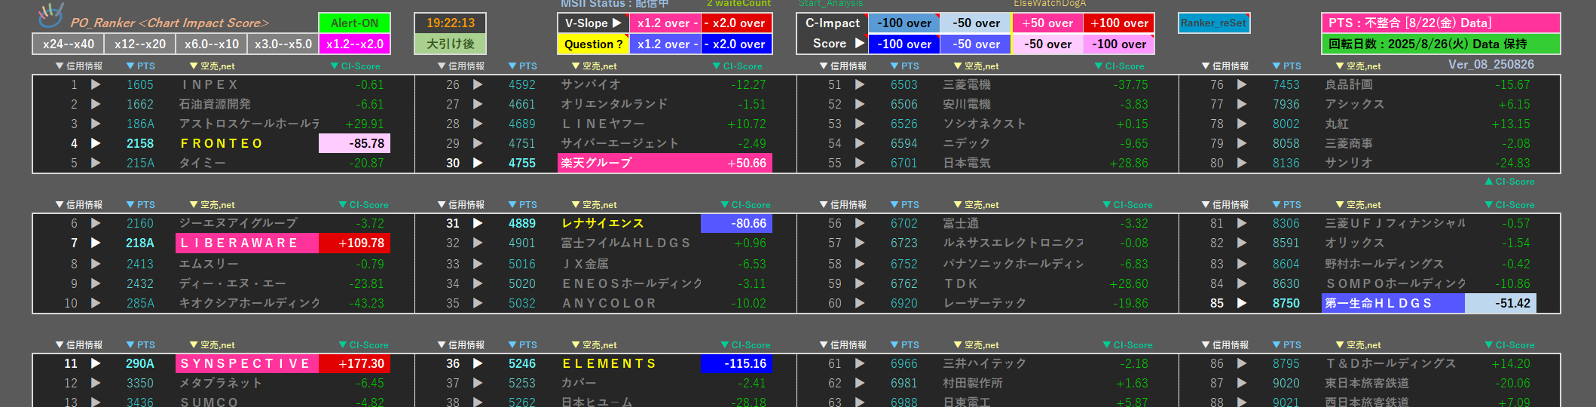The image size is (1596, 407).
Task: Click the play arrow beside レナサイエンス
Action: click(x=478, y=223)
